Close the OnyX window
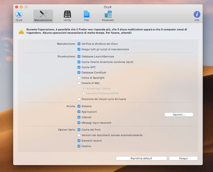Image resolution: width=213 pixels, height=172 pixels. 16,7
